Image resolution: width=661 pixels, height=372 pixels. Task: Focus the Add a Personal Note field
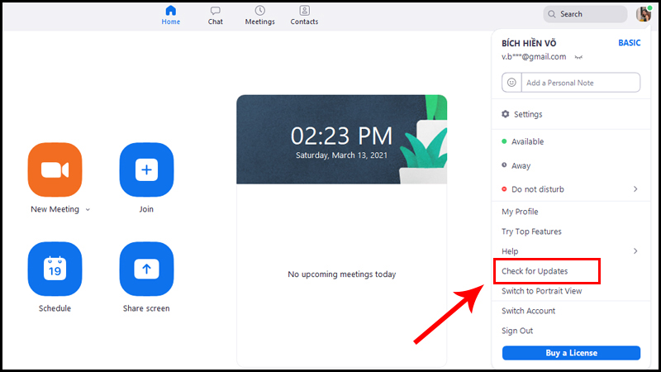581,83
